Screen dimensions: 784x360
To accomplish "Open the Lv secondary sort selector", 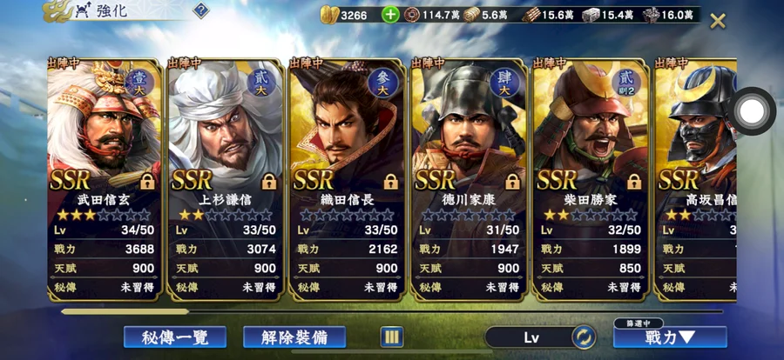I will tap(530, 337).
